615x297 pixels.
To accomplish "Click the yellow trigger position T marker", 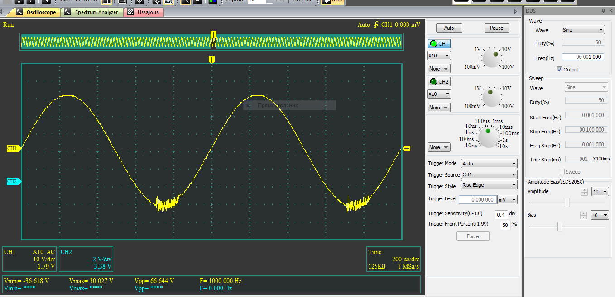I will point(211,60).
